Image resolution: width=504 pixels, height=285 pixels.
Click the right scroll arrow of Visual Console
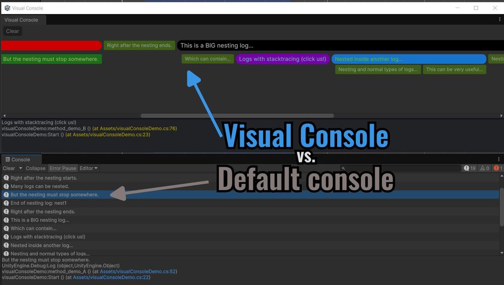pyautogui.click(x=501, y=115)
